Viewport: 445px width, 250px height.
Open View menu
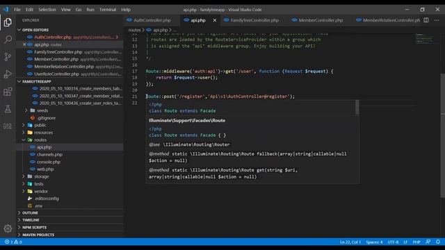(x=65, y=9)
